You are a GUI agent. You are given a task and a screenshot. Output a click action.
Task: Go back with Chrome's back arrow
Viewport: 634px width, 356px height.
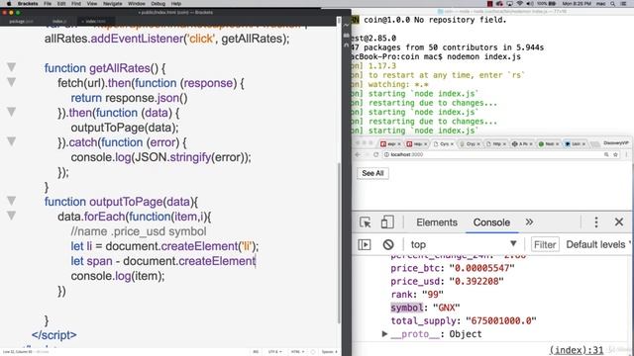click(x=358, y=154)
